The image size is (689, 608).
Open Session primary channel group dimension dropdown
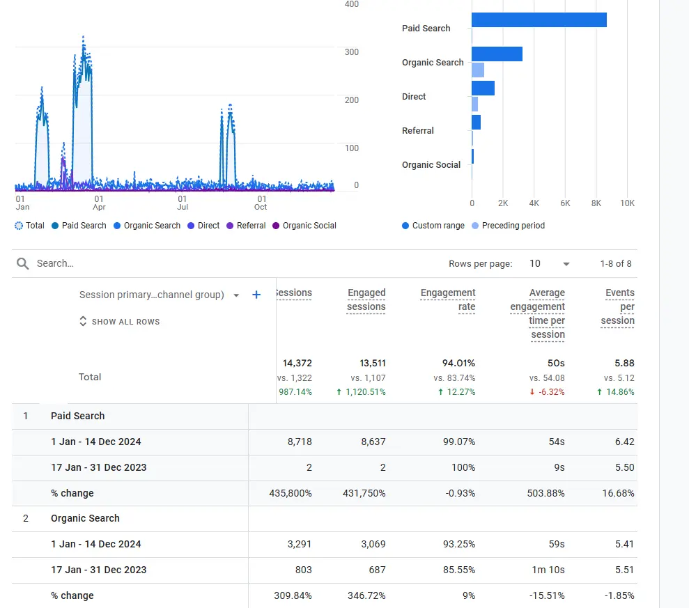coord(236,295)
